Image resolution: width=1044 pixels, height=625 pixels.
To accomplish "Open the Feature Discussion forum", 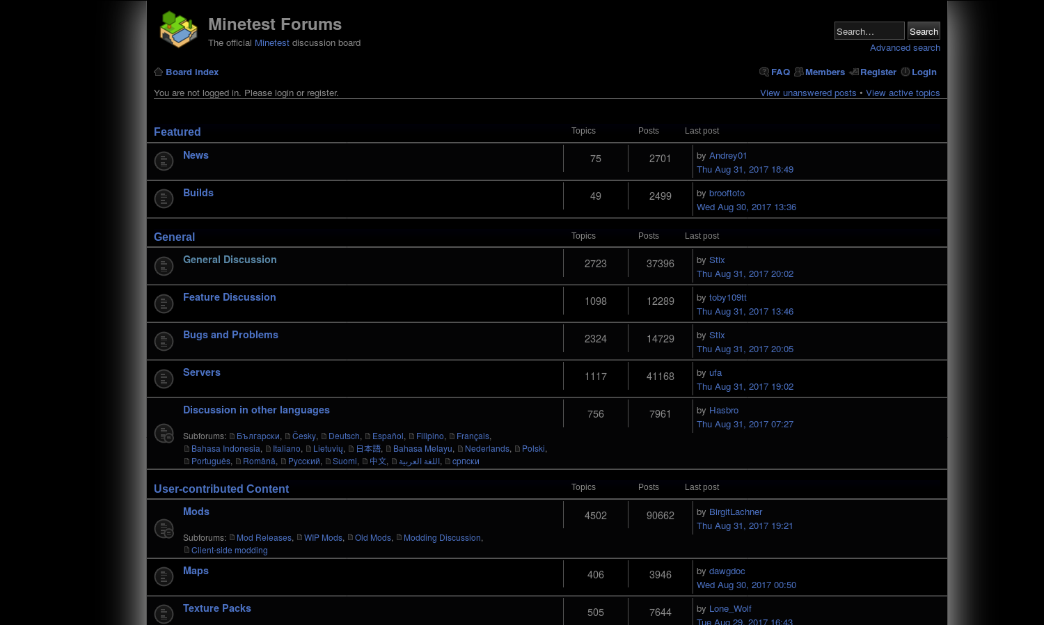I will pyautogui.click(x=229, y=297).
